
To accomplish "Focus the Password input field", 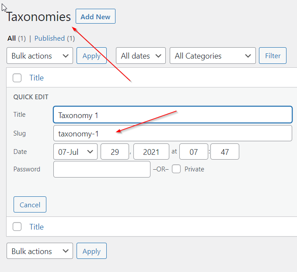I will (x=102, y=169).
